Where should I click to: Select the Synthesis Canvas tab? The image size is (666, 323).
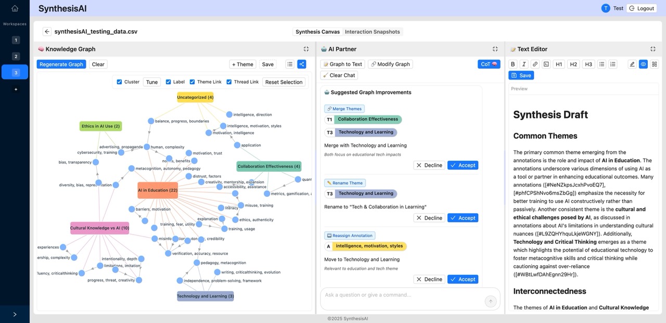(317, 31)
